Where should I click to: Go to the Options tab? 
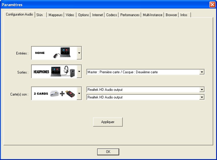point(83,15)
